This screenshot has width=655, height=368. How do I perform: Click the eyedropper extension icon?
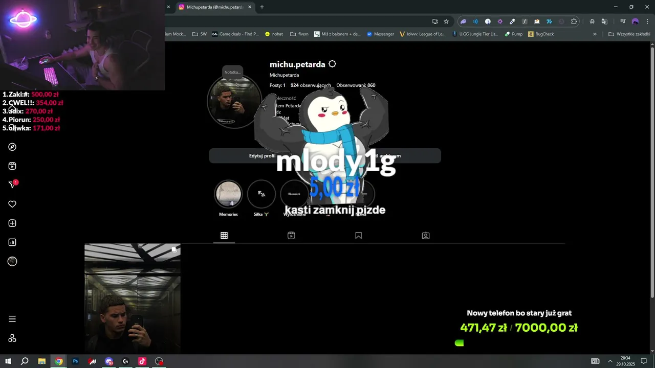(x=512, y=21)
